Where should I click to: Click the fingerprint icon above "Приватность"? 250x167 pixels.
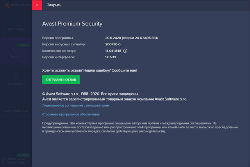(16, 75)
